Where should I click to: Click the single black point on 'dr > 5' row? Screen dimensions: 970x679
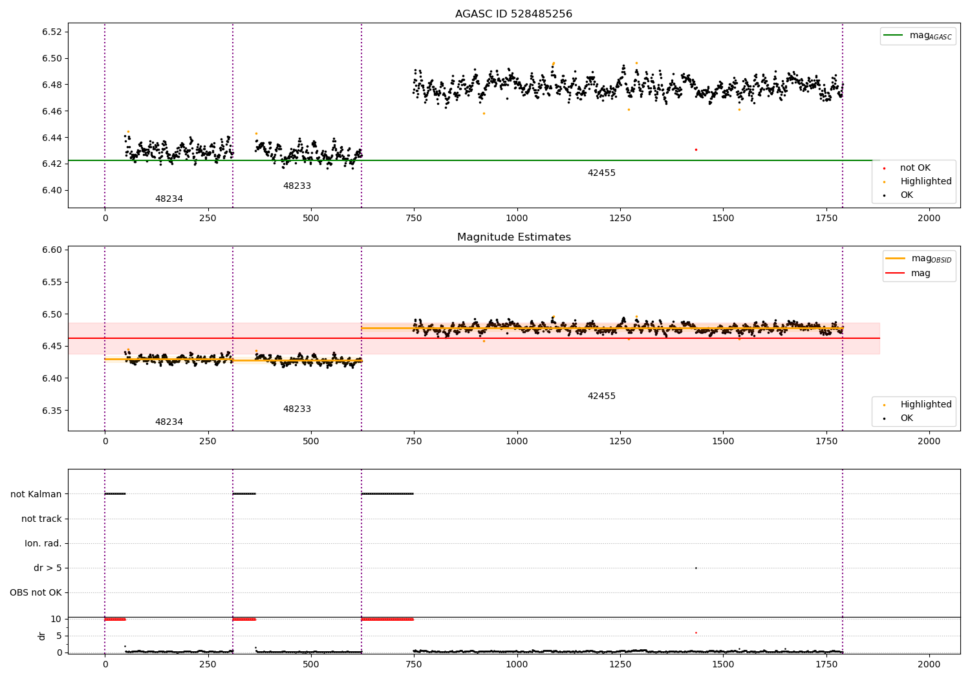tap(696, 568)
